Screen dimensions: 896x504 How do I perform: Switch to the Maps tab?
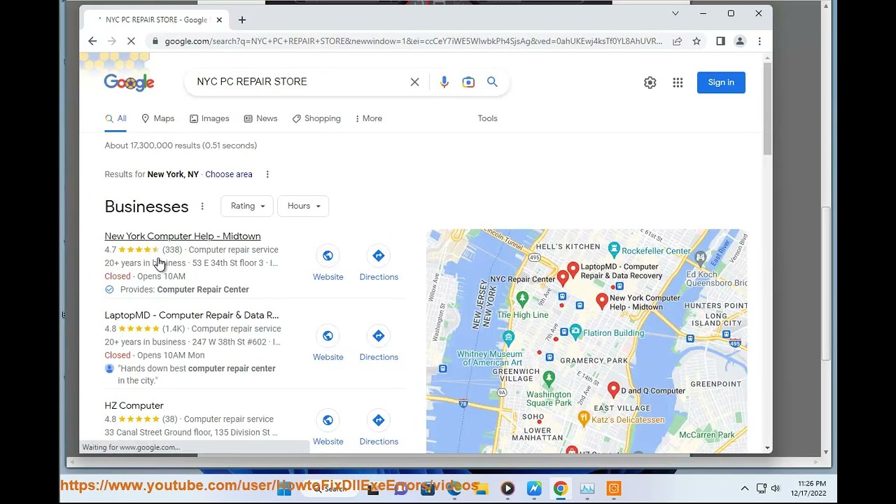point(157,118)
